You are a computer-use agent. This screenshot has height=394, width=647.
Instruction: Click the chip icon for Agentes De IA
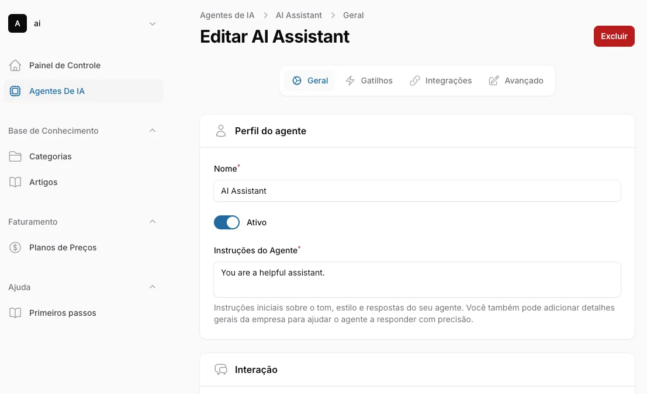(15, 91)
